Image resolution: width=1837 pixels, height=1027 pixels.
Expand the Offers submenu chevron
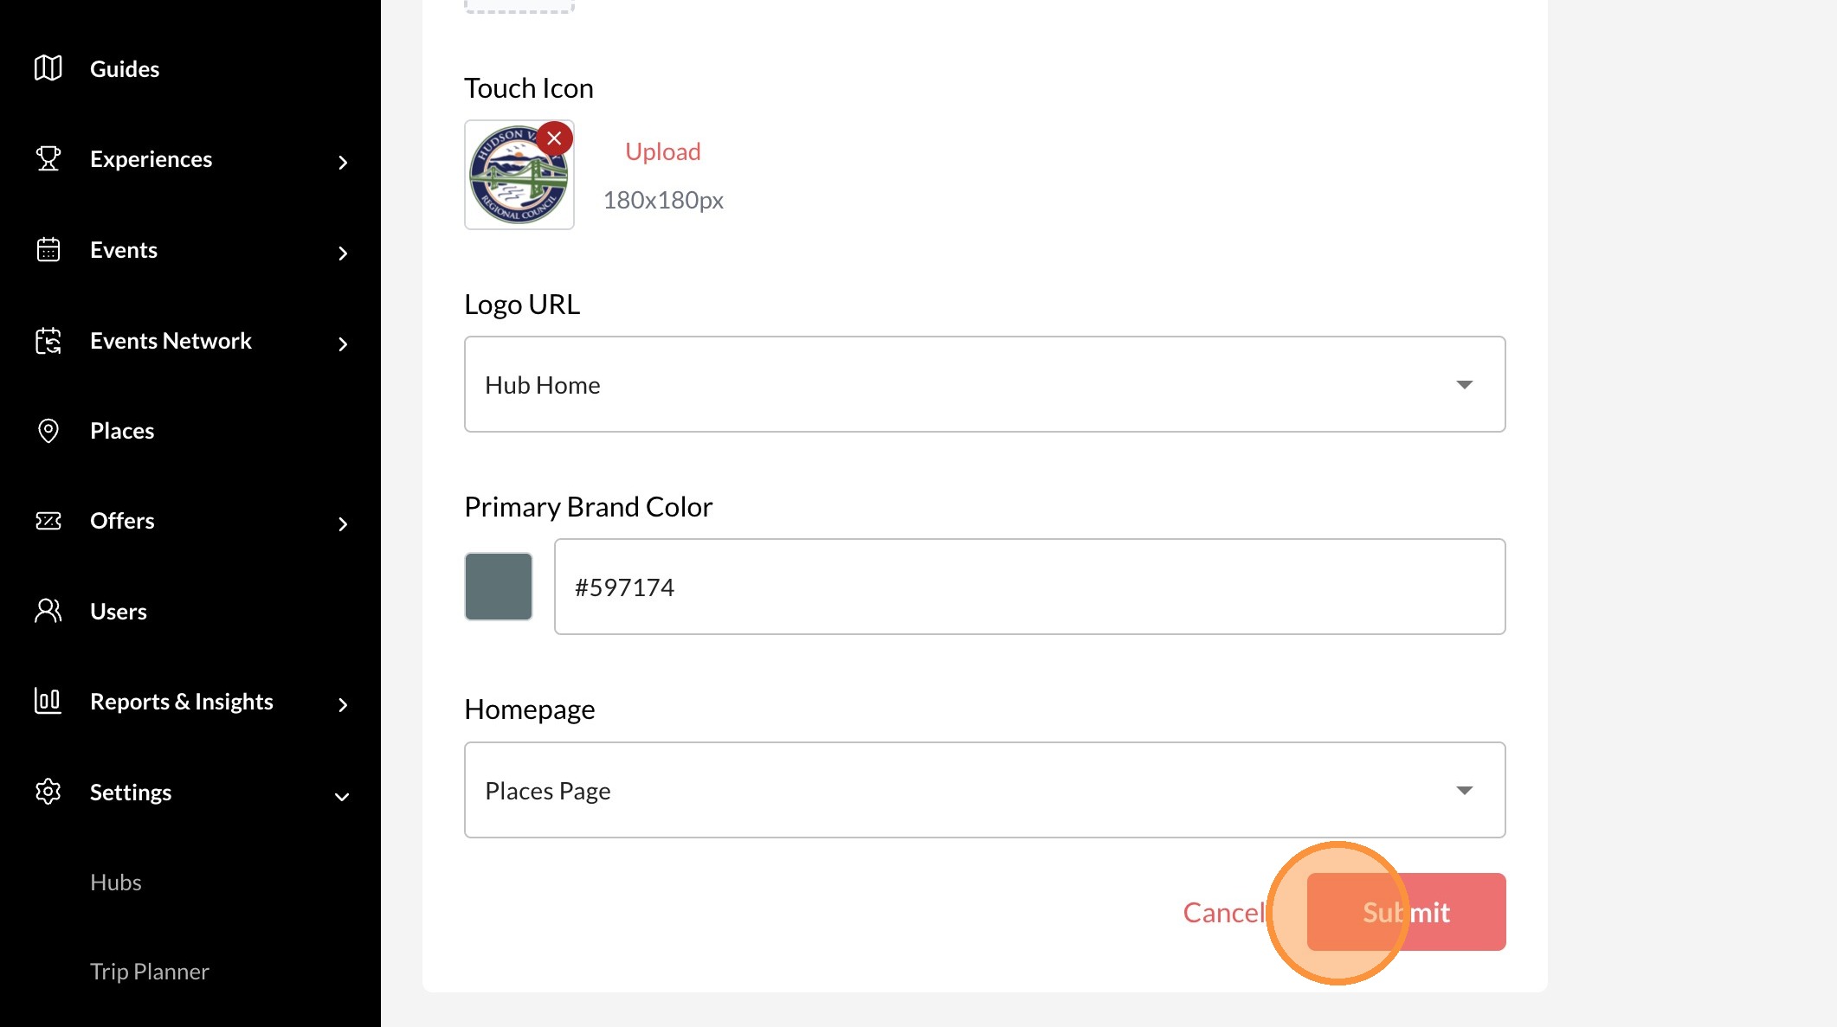pyautogui.click(x=343, y=524)
